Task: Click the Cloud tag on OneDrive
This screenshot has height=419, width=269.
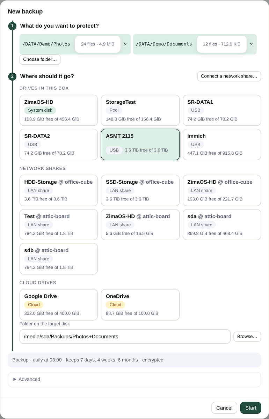Action: pos(115,305)
